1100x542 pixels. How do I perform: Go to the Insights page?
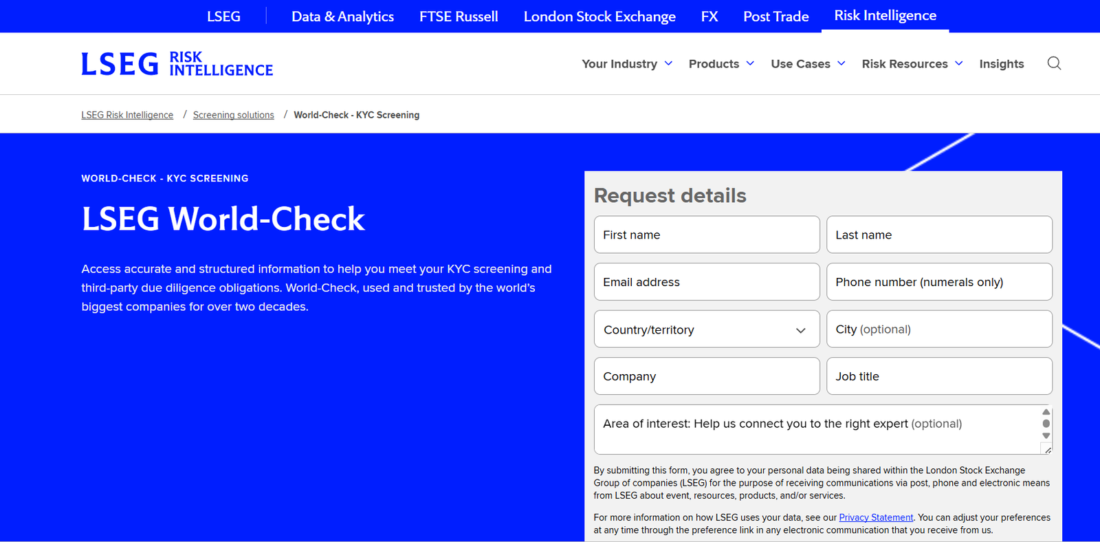1001,64
